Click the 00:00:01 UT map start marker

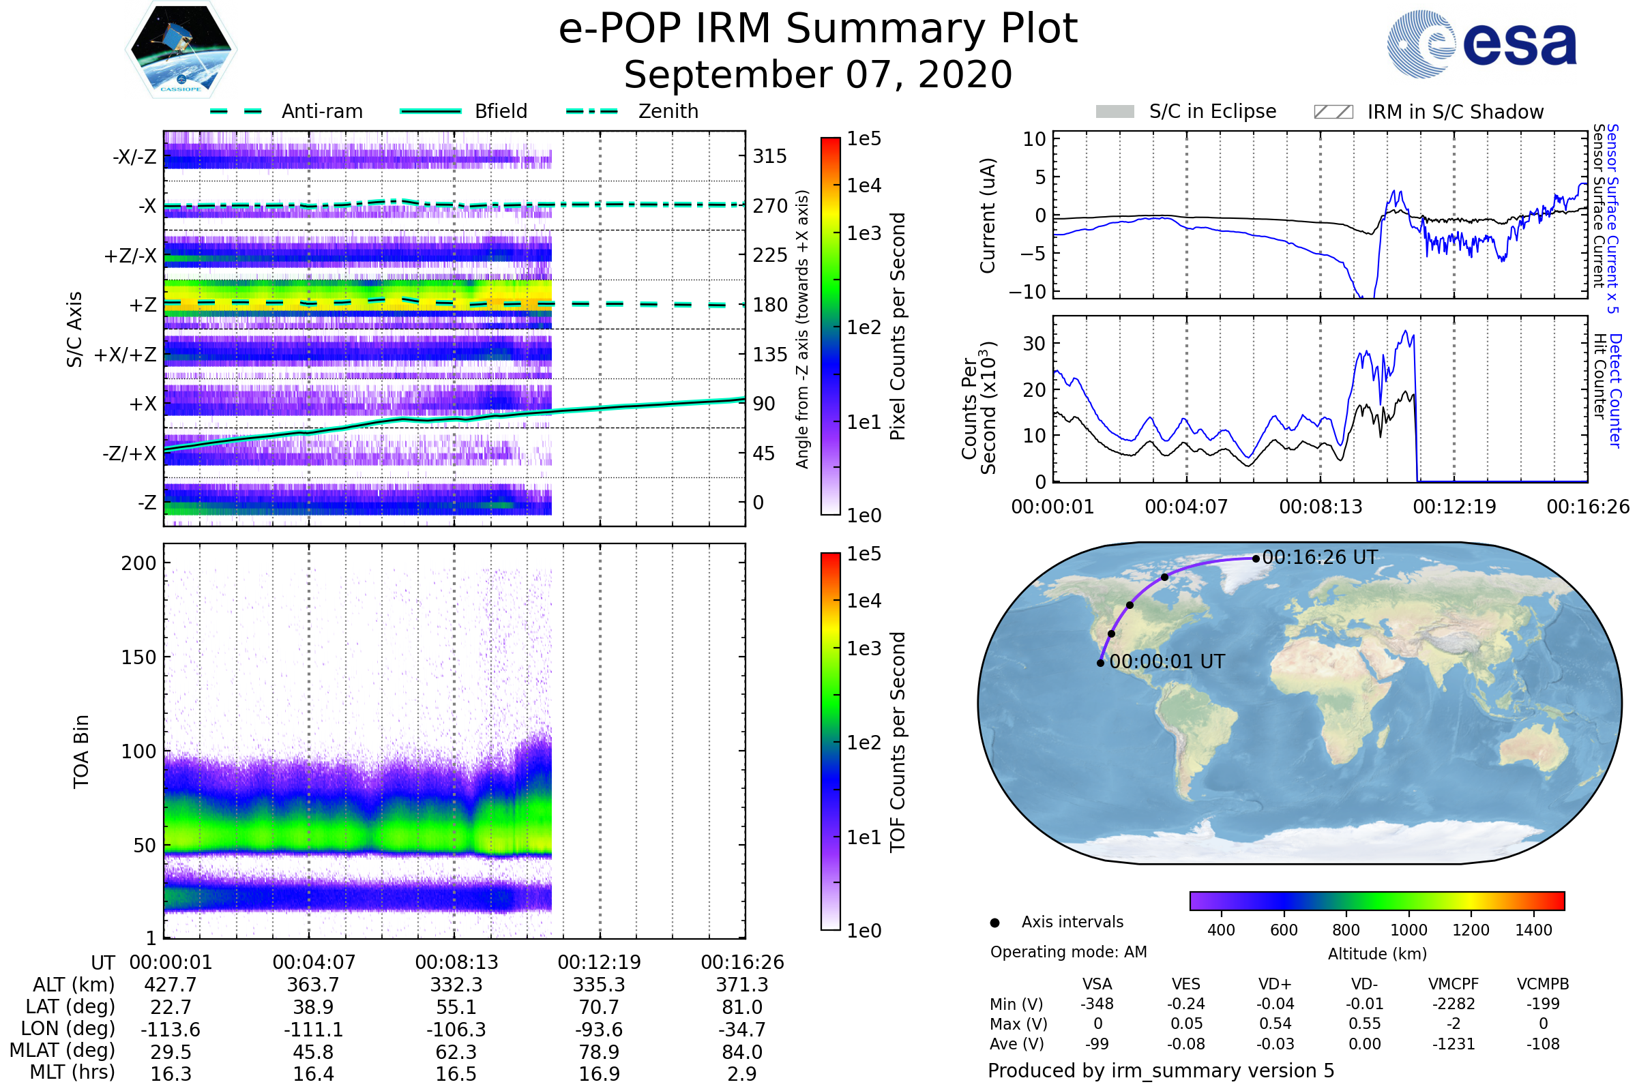point(1100,663)
